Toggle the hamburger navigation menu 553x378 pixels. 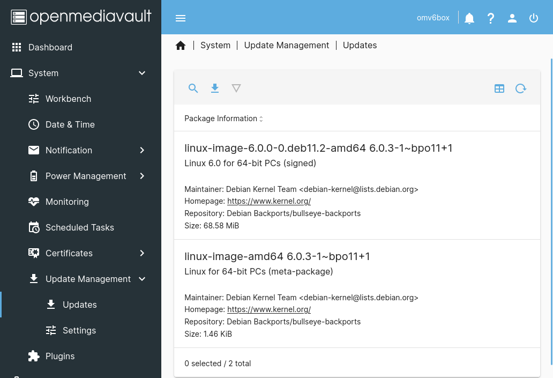tap(181, 18)
